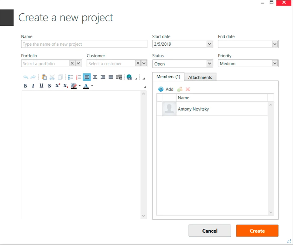Justify the text alignment

[111, 77]
